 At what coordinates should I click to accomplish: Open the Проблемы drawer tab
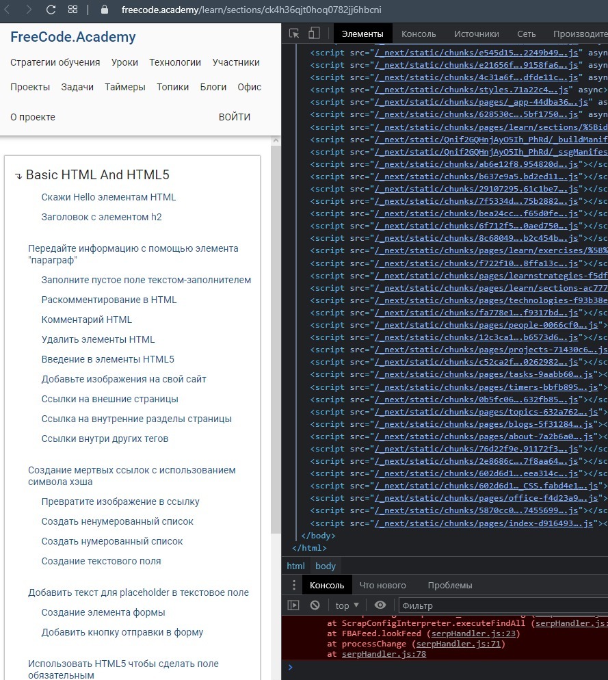[x=449, y=585]
